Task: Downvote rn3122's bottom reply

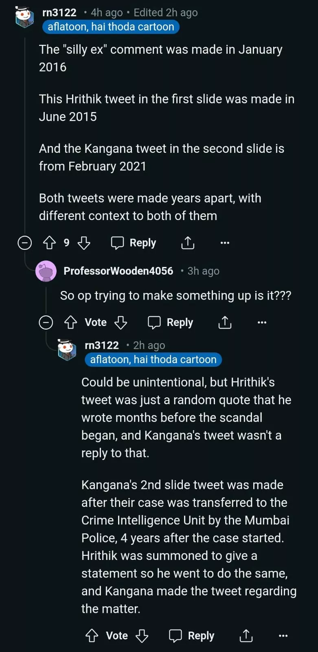Action: click(x=142, y=636)
